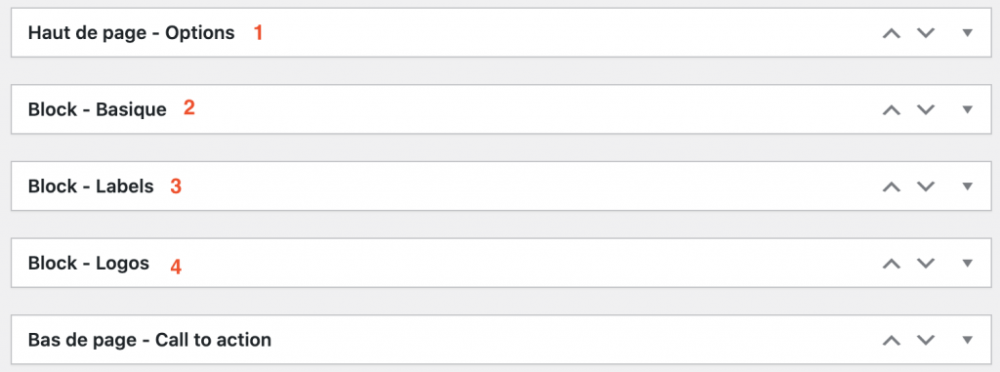
Task: Move Block - Labels panel down
Action: point(926,186)
